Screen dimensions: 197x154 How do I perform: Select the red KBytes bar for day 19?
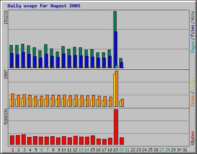point(116,127)
